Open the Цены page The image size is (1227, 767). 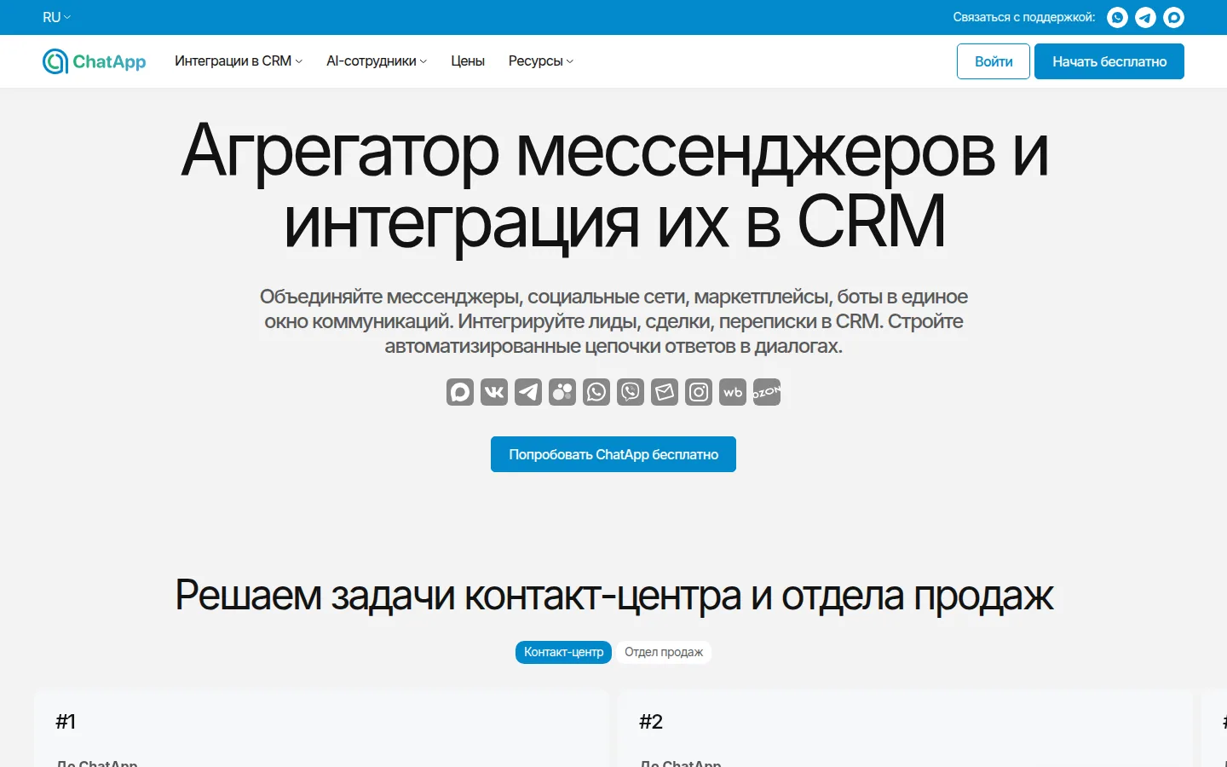coord(468,61)
